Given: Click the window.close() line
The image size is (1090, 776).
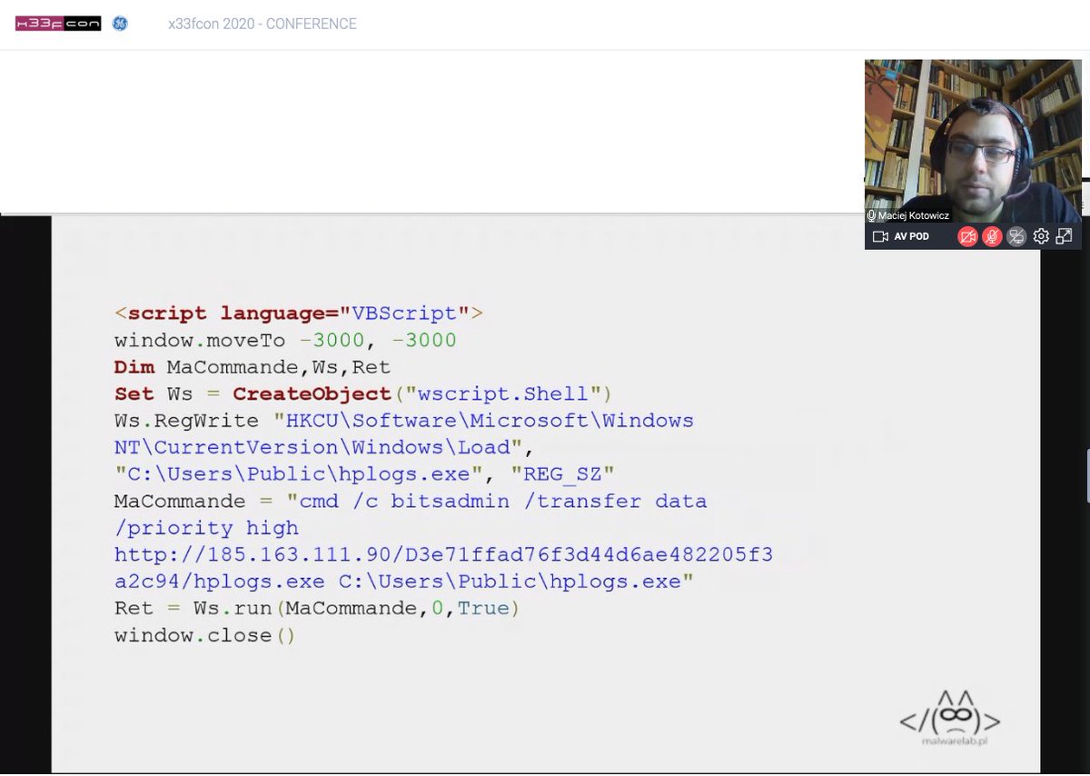Looking at the screenshot, I should (x=205, y=635).
